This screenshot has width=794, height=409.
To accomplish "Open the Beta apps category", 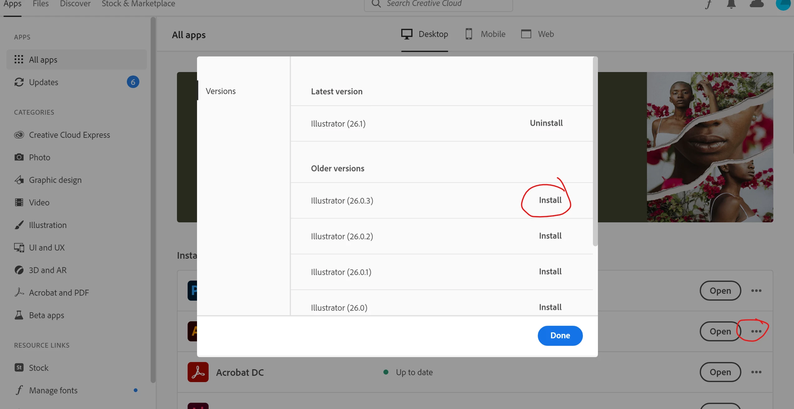I will pos(46,315).
